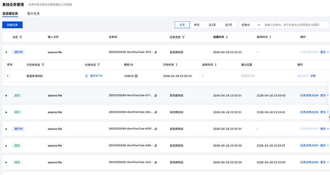The height and width of the screenshot is (175, 330).
Task: Open the 任务类型 column filter
Action: [x=183, y=37]
